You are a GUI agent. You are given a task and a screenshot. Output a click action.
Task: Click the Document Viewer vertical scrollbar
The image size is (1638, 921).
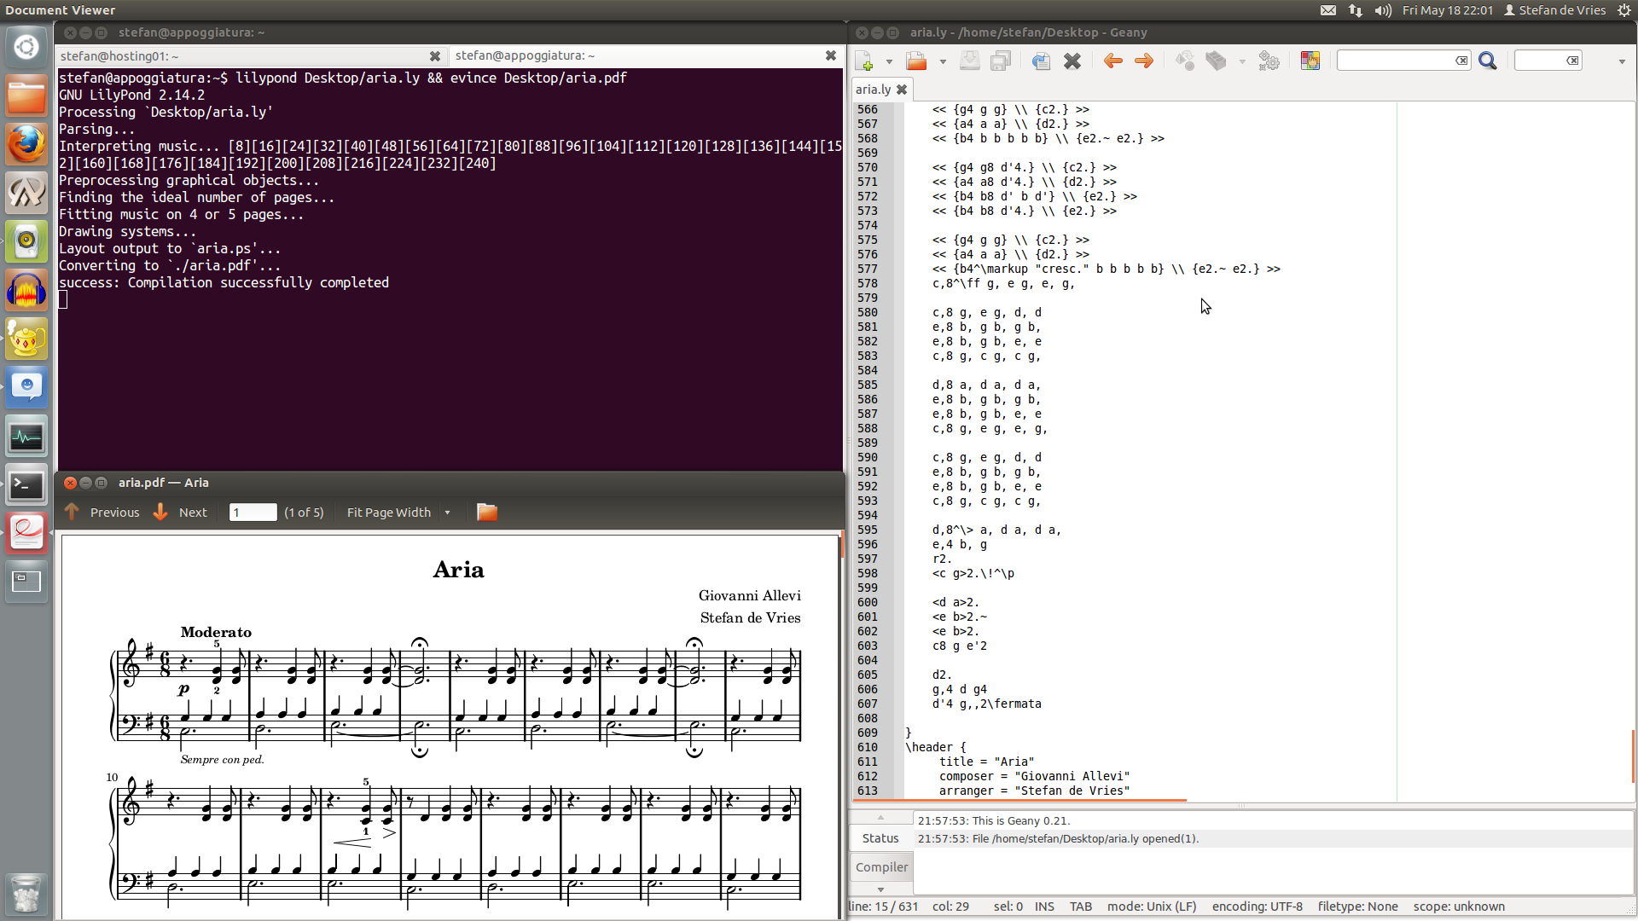[842, 544]
